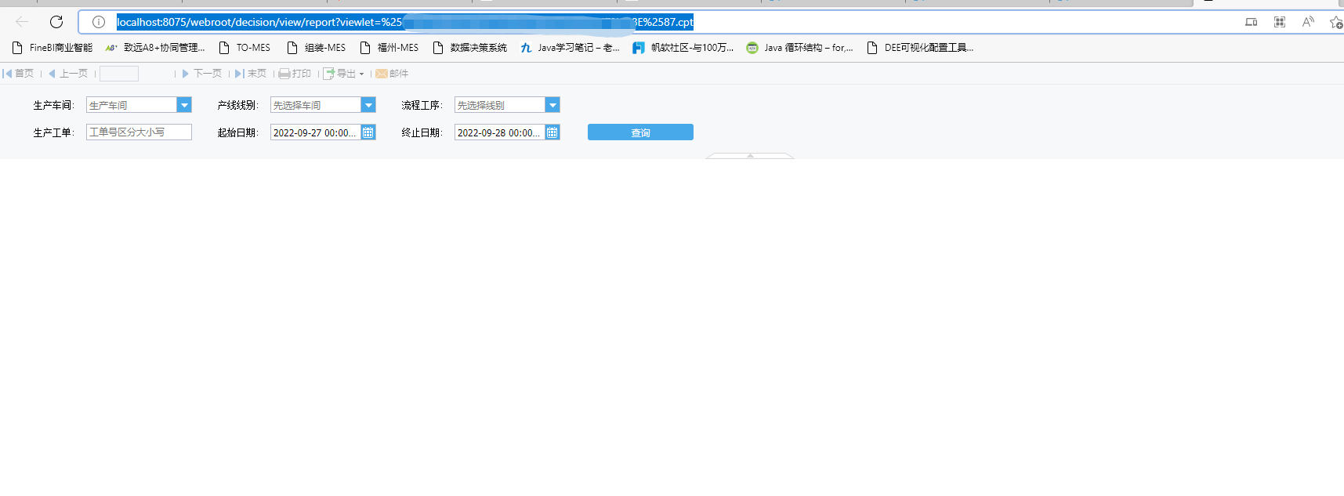The image size is (1344, 496).
Task: Add this page to favorites star icon
Action: (1336, 22)
